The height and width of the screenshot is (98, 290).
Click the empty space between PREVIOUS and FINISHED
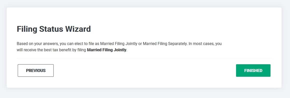pos(145,70)
